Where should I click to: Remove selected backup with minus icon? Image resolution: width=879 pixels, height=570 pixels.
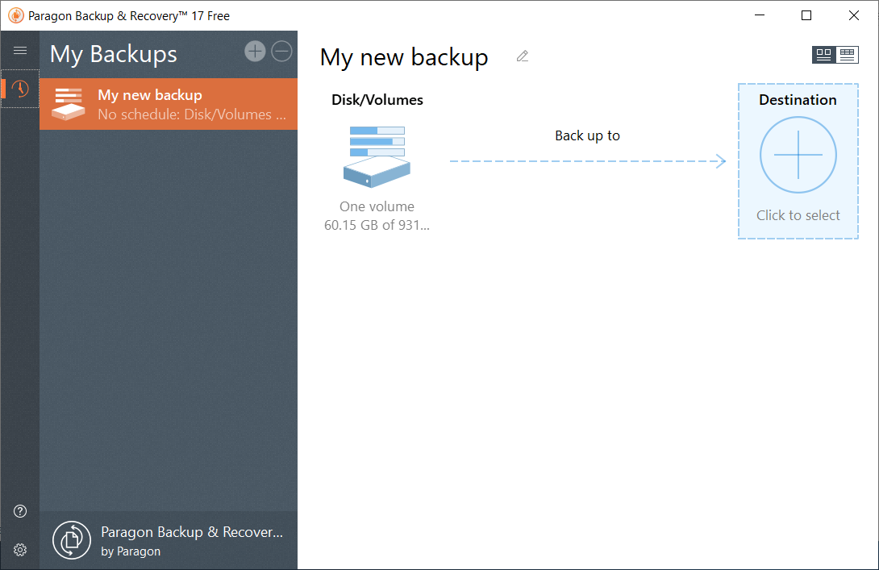click(281, 52)
